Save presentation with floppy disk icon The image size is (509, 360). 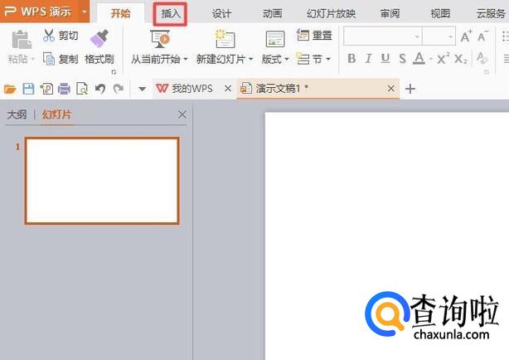pos(28,89)
